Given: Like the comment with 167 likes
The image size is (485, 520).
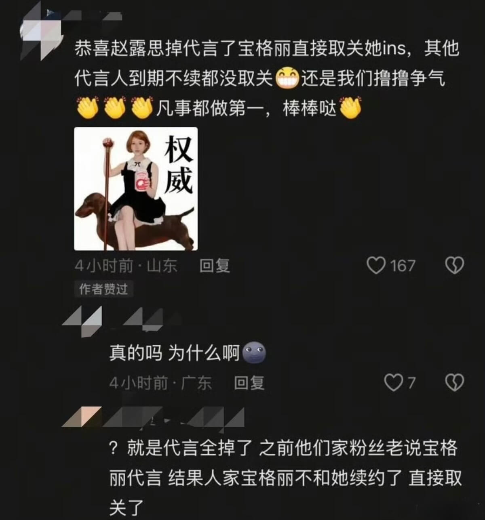Looking at the screenshot, I should click(376, 266).
